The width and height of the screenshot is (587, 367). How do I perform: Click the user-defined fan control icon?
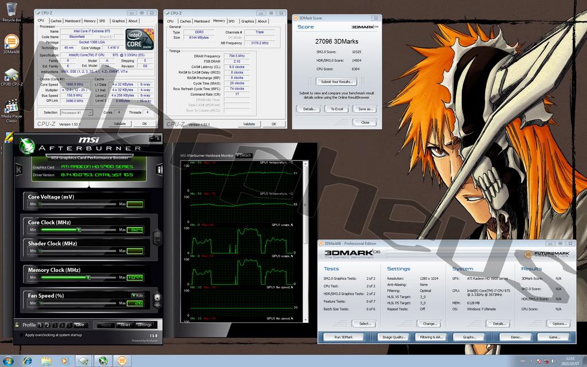[157, 300]
